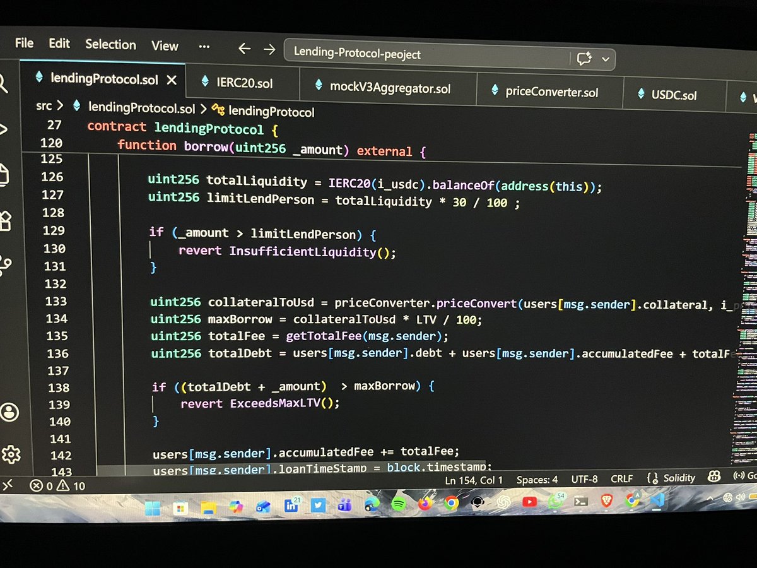Open the Windows Start menu
The height and width of the screenshot is (568, 757).
(153, 508)
